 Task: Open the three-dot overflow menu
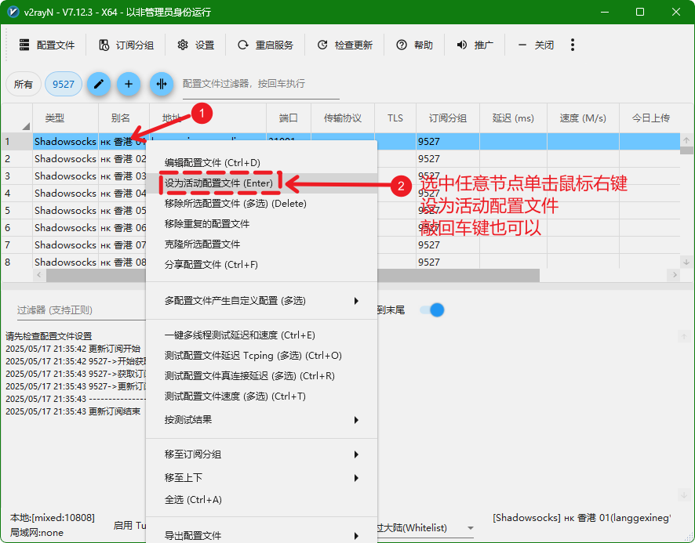tap(573, 45)
